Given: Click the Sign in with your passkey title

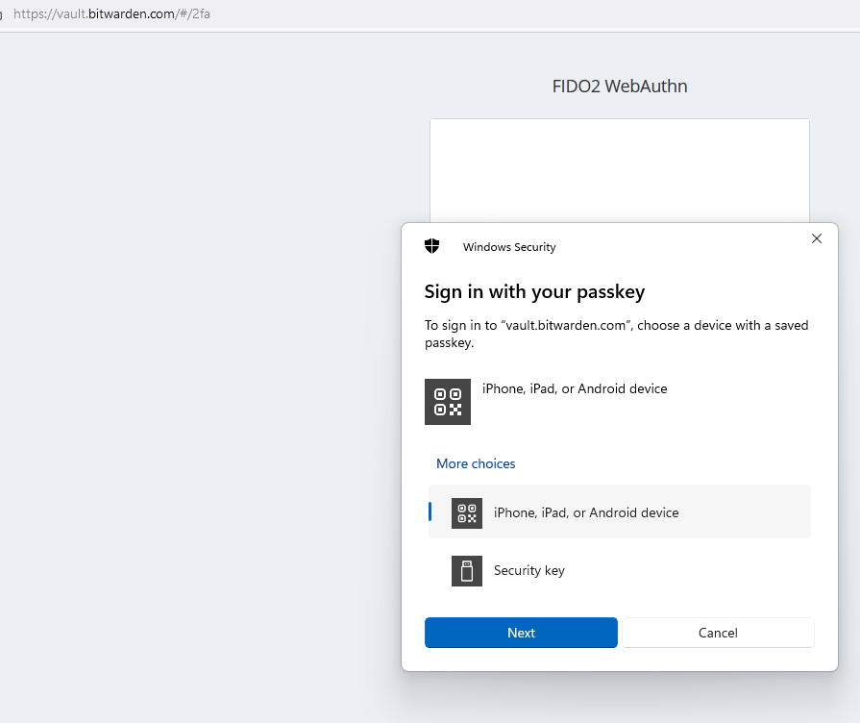Looking at the screenshot, I should pos(535,291).
